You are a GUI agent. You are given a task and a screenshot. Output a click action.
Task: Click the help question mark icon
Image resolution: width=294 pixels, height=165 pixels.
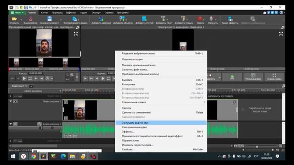click(281, 12)
